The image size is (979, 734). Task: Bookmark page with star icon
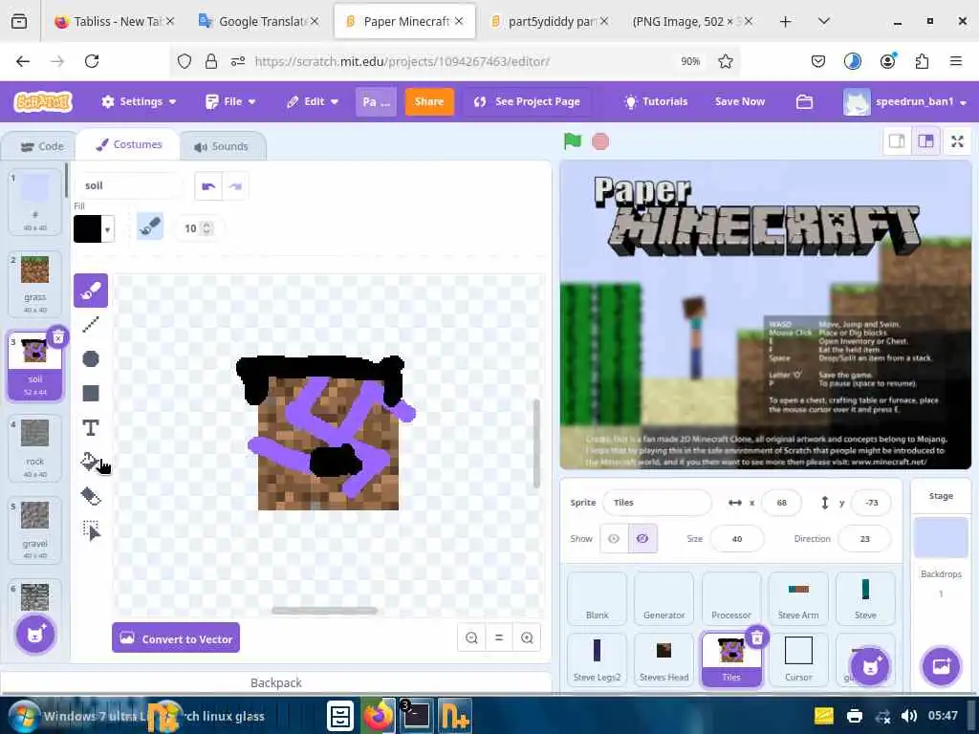click(x=725, y=61)
